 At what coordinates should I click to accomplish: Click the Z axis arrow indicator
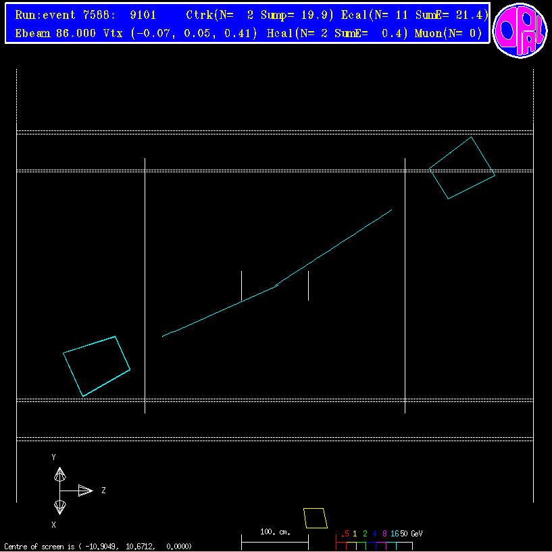84,491
